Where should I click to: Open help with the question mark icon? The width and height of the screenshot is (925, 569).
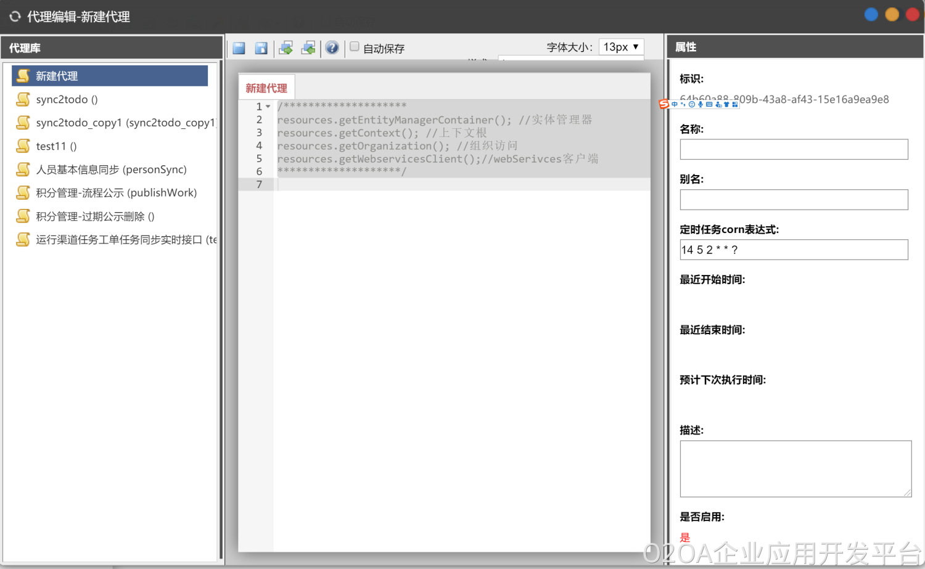click(332, 48)
